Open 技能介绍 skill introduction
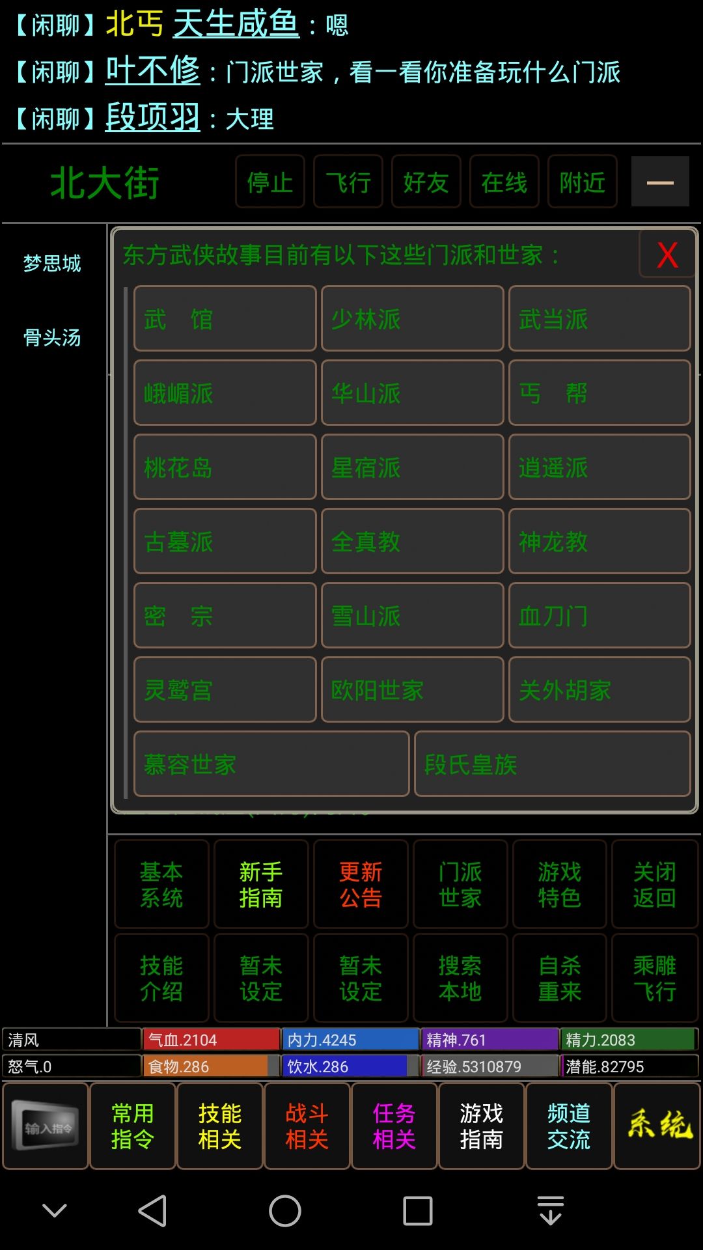The image size is (703, 1250). point(161,978)
